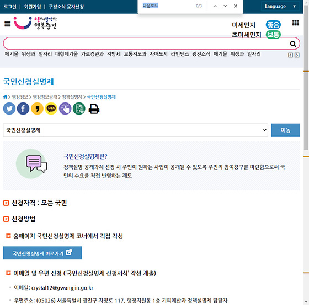Click the 좋음 fine dust badge
Screen dimensions: 309x305
(273, 25)
